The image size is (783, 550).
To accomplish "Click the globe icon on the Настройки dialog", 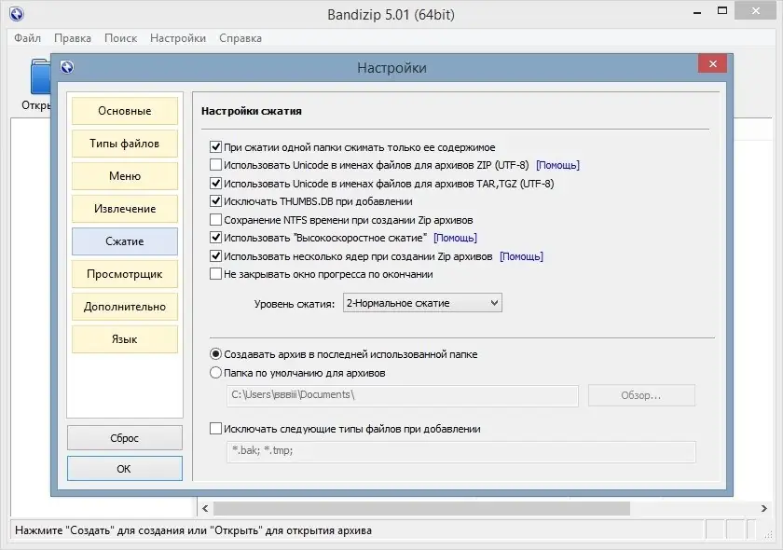I will point(65,67).
